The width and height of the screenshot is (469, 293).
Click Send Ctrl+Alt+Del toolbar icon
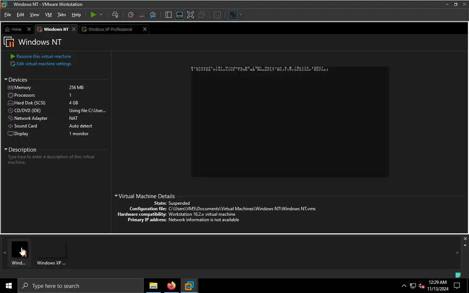point(115,15)
